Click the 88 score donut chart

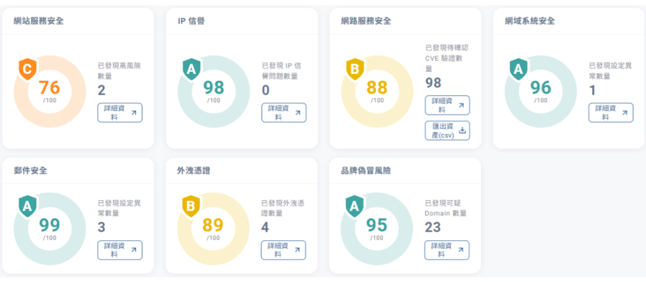(x=378, y=89)
